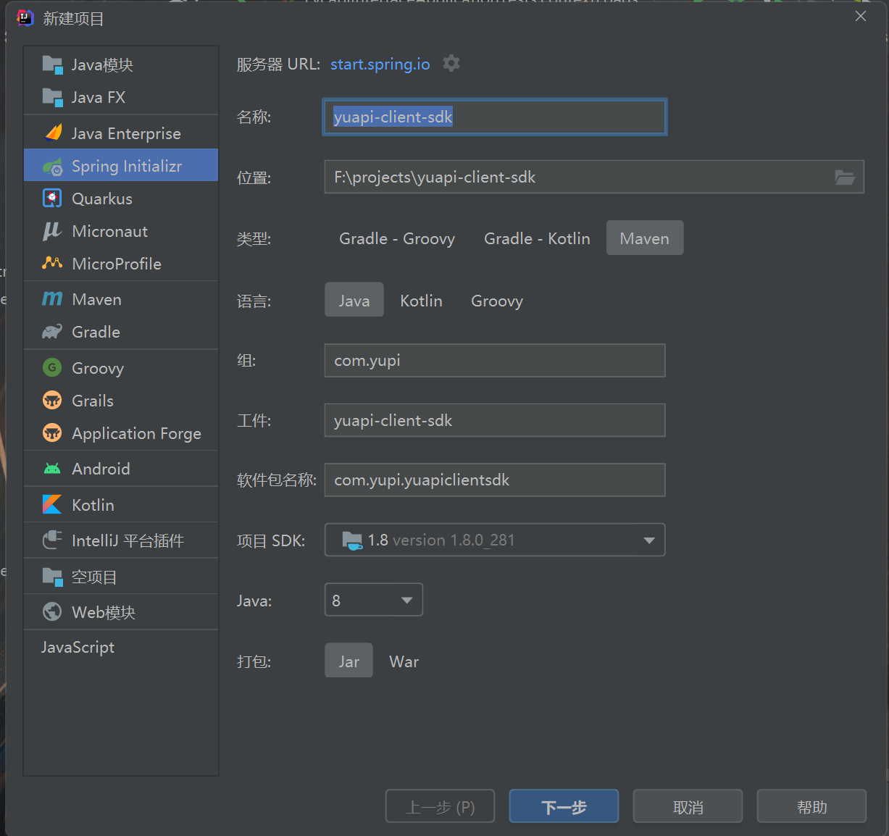Select JavaScript category in sidebar
The height and width of the screenshot is (836, 889).
click(78, 647)
